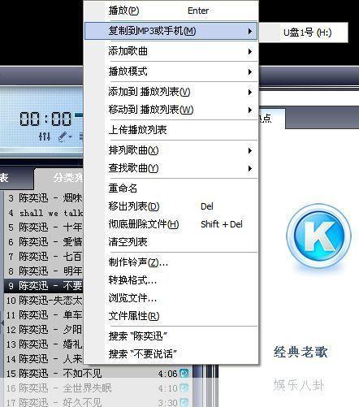The image size is (359, 407).
Task: Open the pencil skin dropdown
Action: 65,136
